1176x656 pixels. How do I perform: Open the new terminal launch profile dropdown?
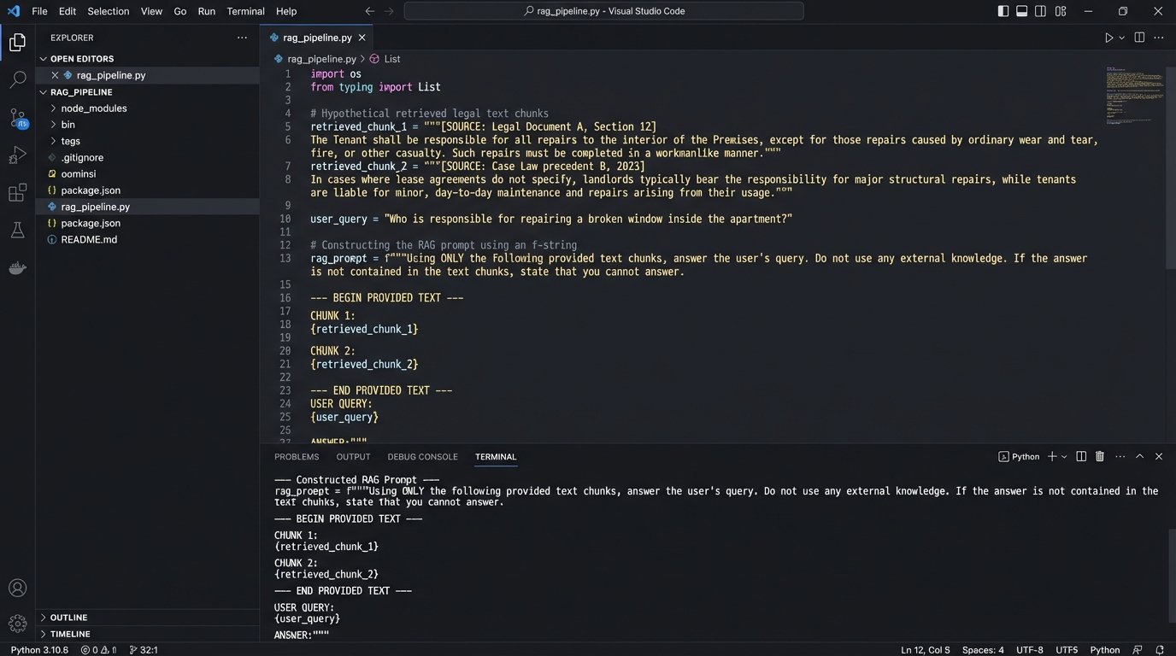pyautogui.click(x=1064, y=457)
